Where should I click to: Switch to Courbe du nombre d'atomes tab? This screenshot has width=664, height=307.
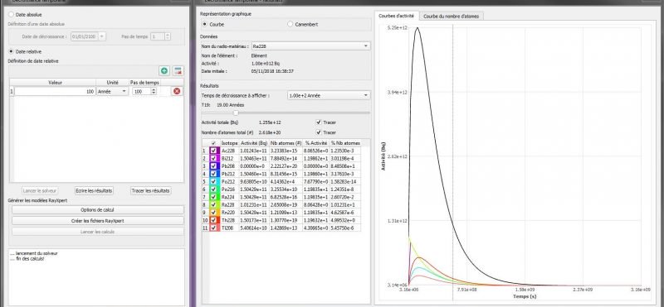tap(452, 16)
